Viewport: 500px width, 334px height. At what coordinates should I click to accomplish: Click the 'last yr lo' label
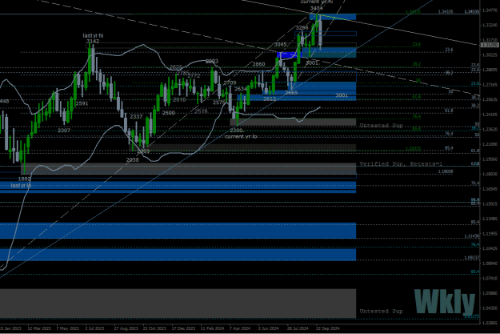21,186
